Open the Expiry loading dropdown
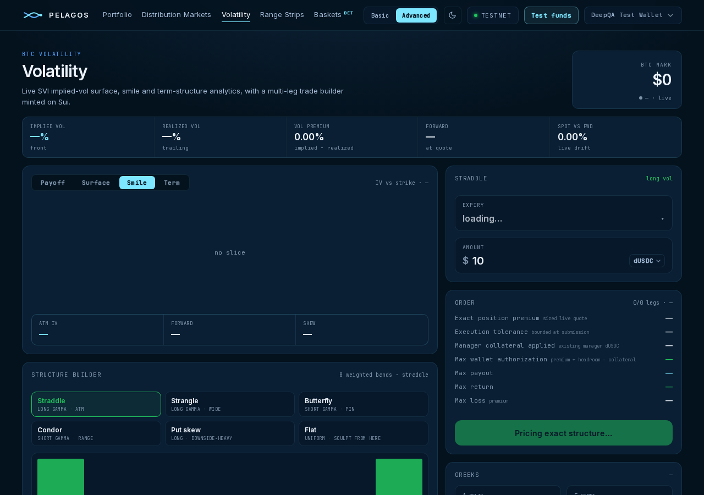Screen dimensions: 704x495 point(564,213)
